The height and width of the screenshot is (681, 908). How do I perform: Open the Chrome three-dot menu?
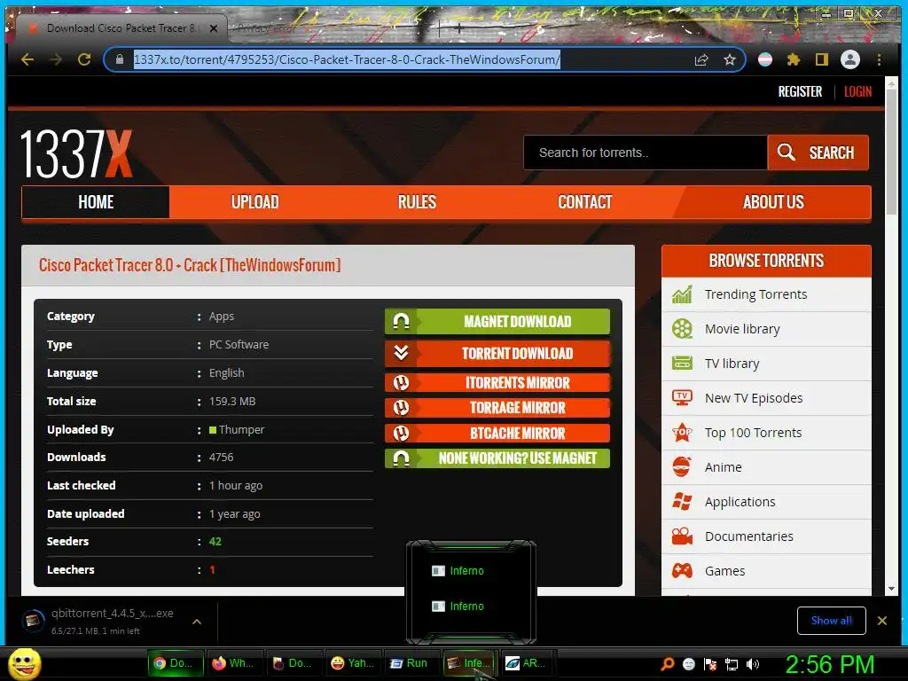879,59
